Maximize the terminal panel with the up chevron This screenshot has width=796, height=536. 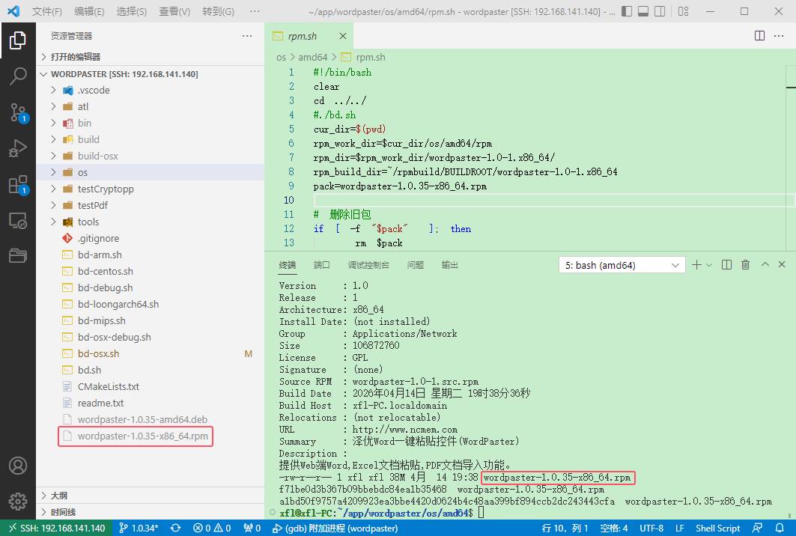pos(765,265)
